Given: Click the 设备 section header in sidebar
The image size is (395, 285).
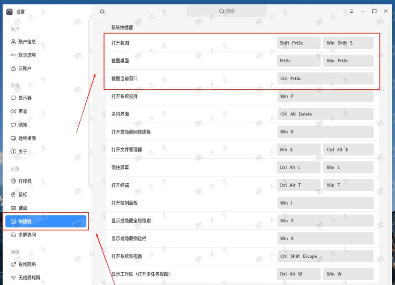Looking at the screenshot, I should pyautogui.click(x=15, y=169).
